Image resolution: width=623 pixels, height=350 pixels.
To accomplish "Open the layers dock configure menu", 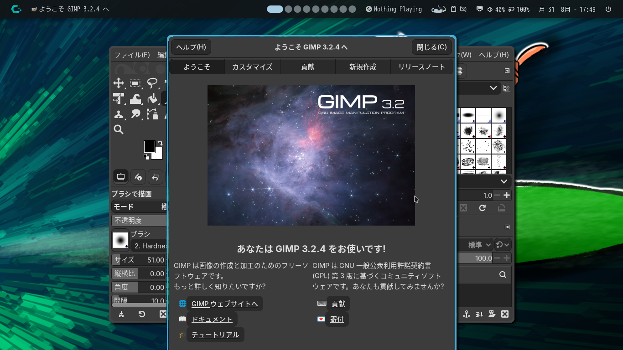I will 507,226.
